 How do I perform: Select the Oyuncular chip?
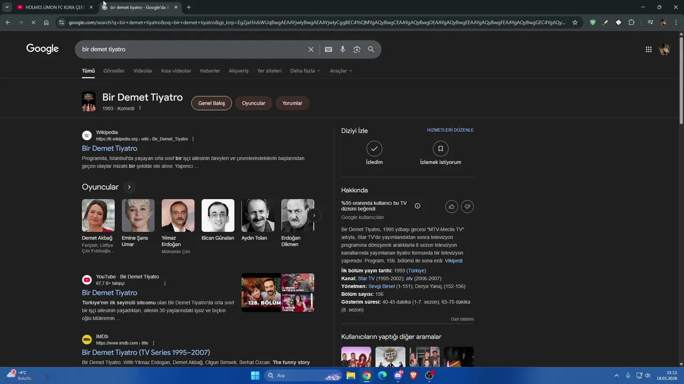click(x=253, y=103)
